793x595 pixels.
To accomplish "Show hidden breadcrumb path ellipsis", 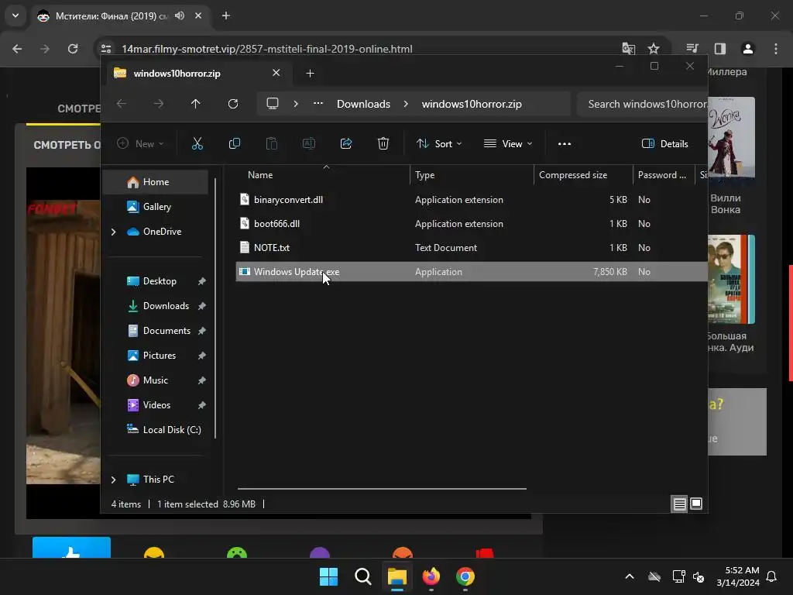I will click(318, 104).
